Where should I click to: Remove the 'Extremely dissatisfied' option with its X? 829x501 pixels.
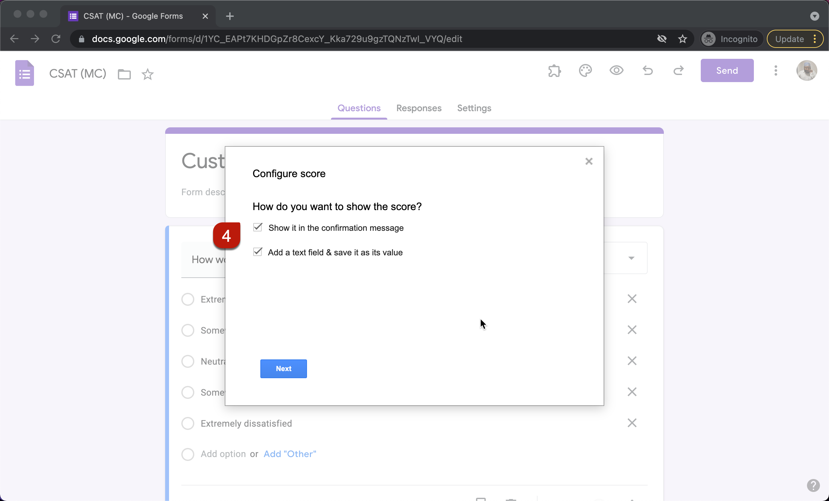[632, 423]
